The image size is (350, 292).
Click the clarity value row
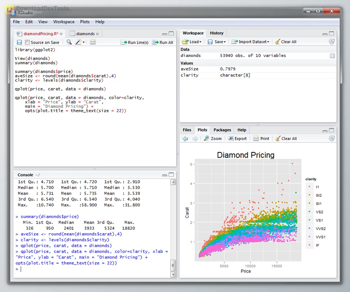click(x=258, y=75)
